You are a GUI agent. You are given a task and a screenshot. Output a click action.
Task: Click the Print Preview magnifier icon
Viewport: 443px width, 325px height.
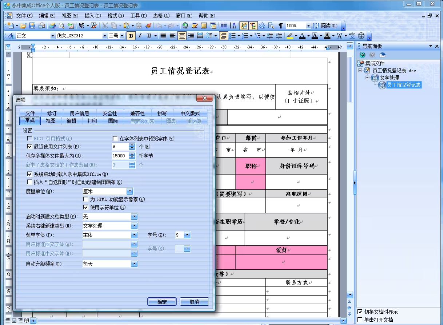click(62, 26)
